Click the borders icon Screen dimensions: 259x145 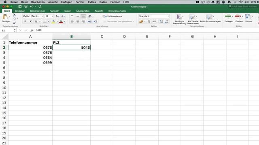[x=45, y=21]
